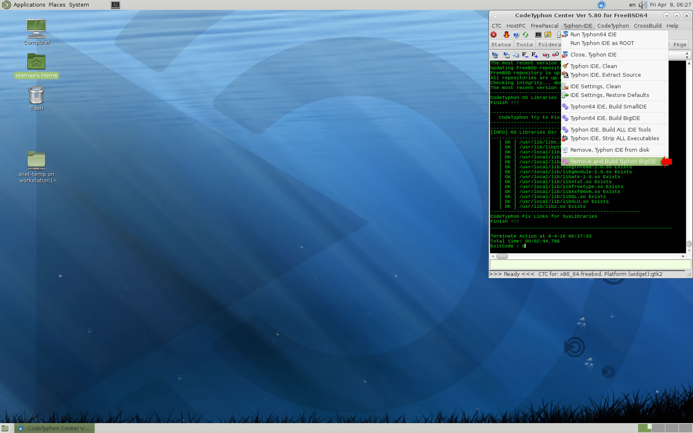Select Typhon IDE, Strip ALL Executables
The image size is (693, 433).
pyautogui.click(x=615, y=139)
